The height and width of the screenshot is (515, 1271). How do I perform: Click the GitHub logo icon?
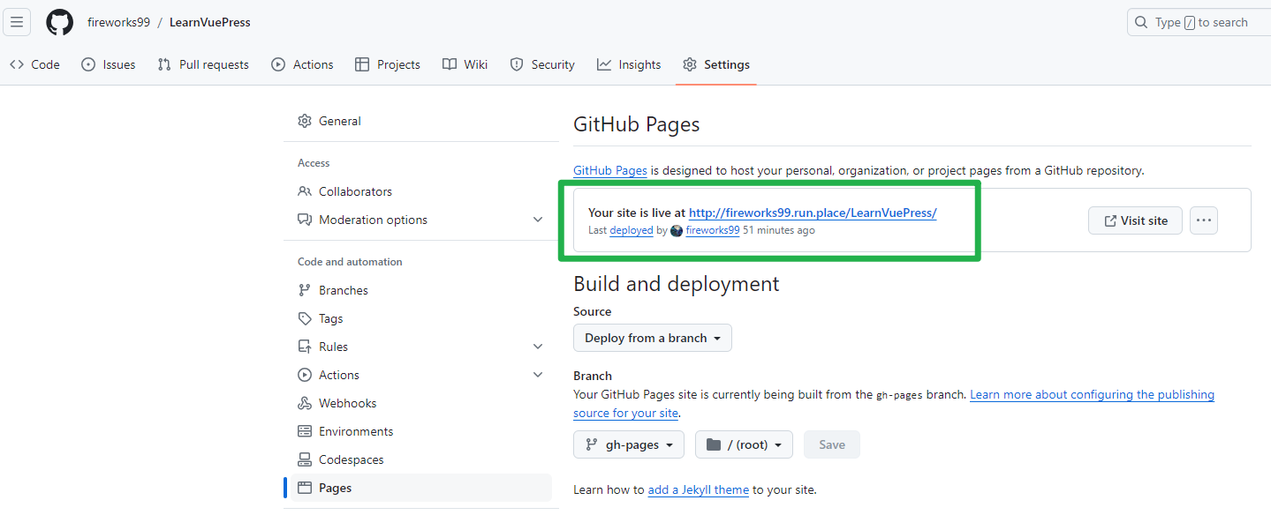point(59,22)
